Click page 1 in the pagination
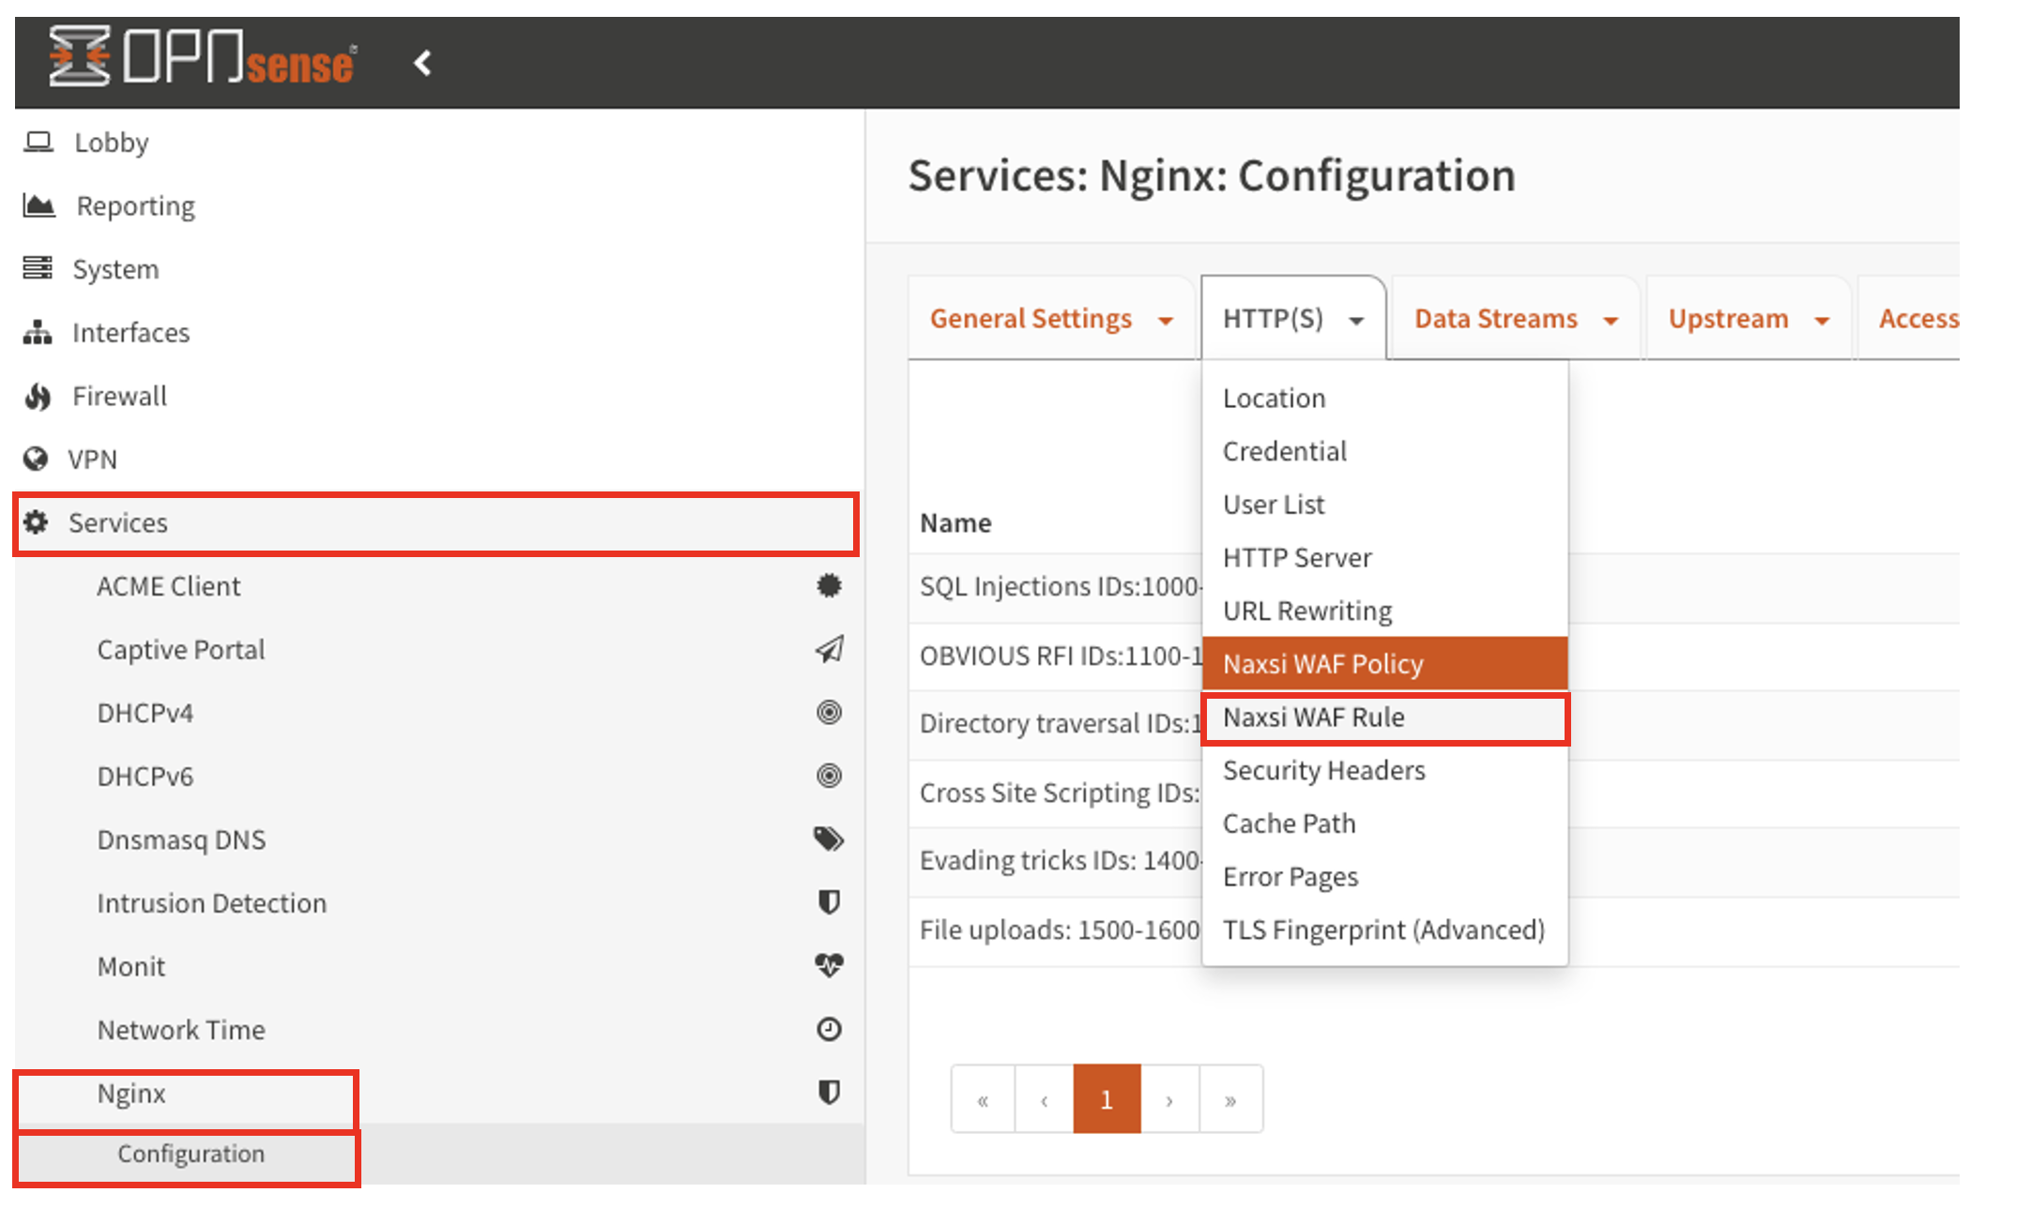Screen dimensions: 2031x1208 point(1107,1099)
